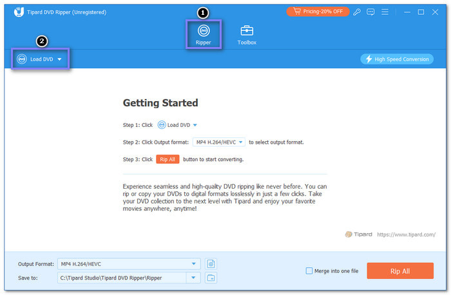Expand the Load DVD dropdown arrow in the toolbar
The height and width of the screenshot is (295, 451).
click(x=59, y=59)
